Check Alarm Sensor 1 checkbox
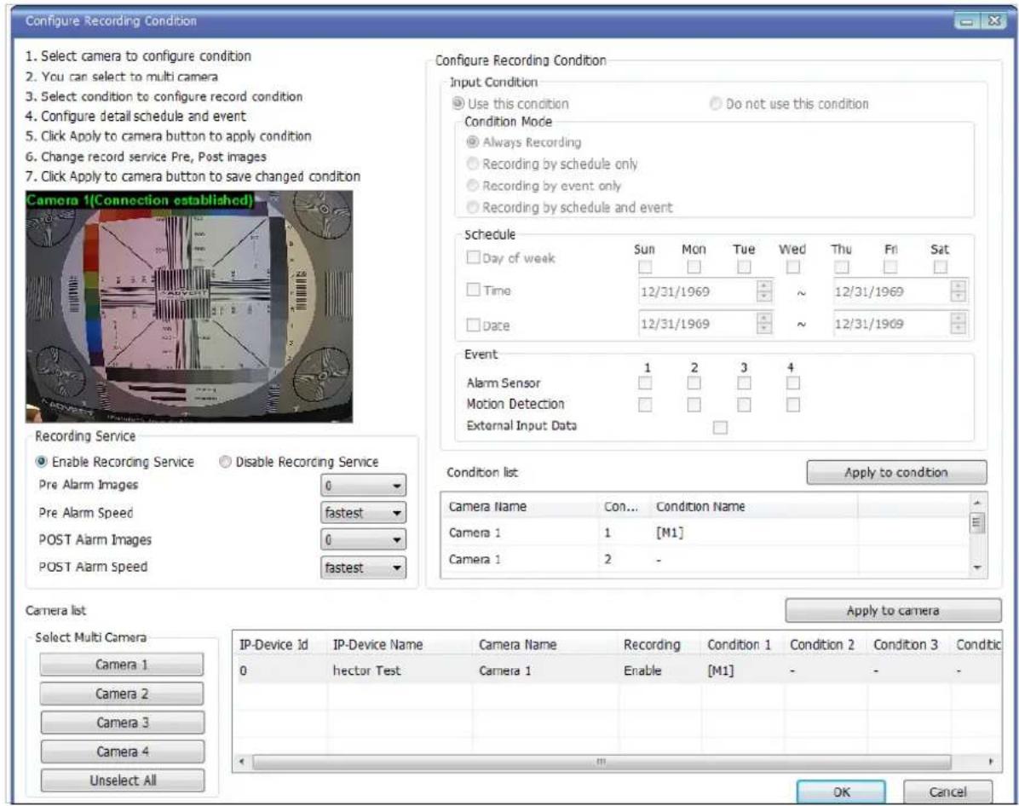The image size is (1019, 806). click(645, 383)
